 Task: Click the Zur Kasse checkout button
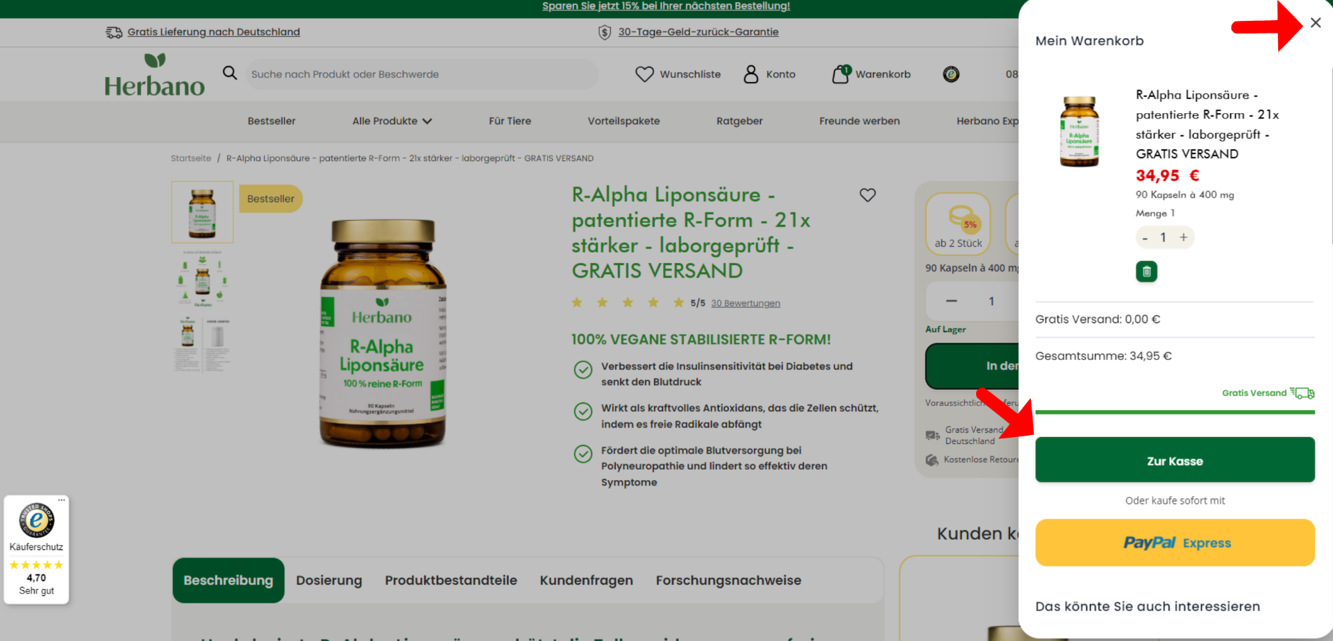[1174, 460]
